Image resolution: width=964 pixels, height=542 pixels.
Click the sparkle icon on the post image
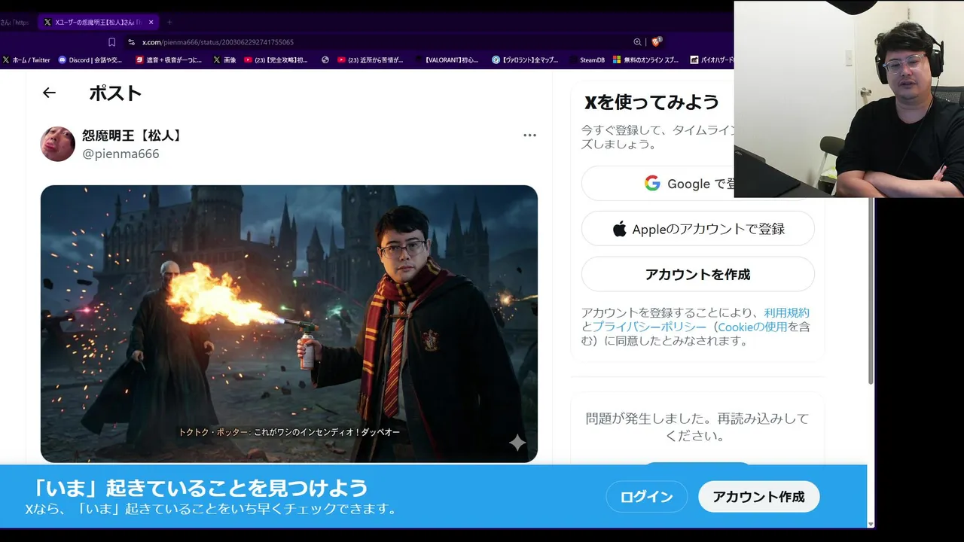click(517, 443)
